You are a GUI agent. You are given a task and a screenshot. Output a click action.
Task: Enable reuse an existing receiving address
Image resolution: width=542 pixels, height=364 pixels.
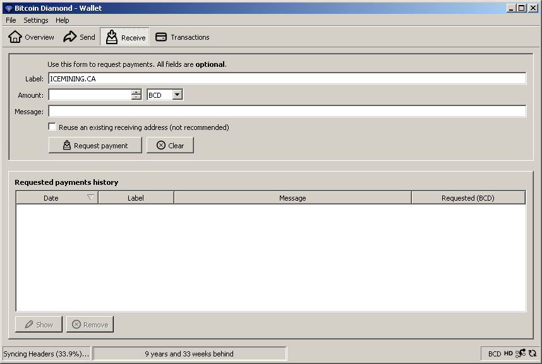[x=52, y=127]
